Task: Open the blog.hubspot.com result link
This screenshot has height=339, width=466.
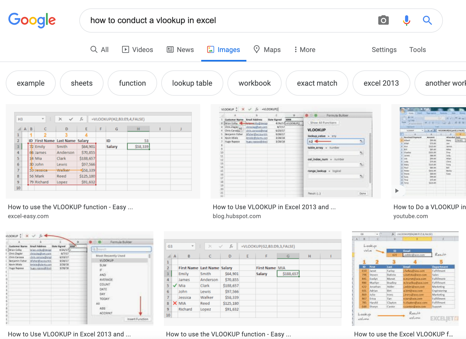Action: (x=237, y=216)
